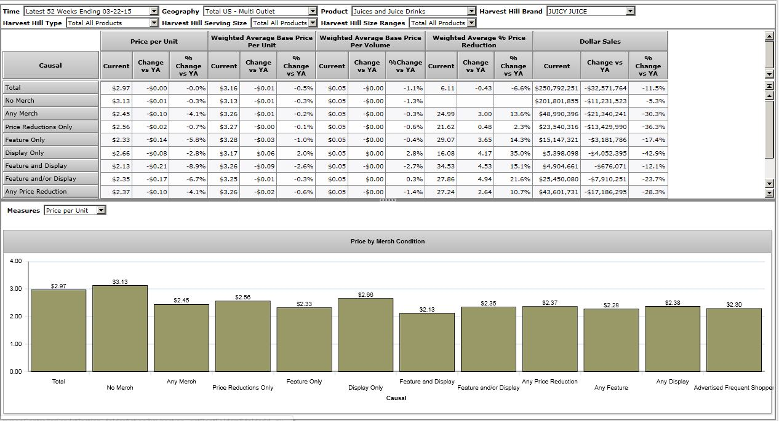Click the data table vertical scrollbar thumb
The image size is (779, 421).
pos(769,129)
